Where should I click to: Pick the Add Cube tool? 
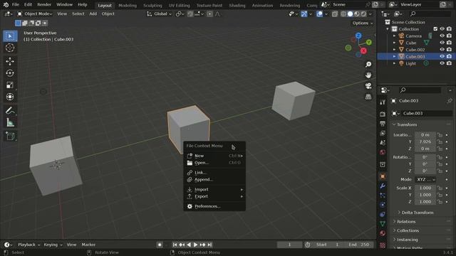[x=10, y=136]
